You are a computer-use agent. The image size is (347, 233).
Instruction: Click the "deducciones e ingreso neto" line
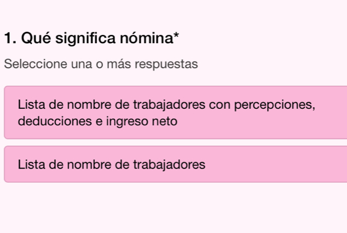(x=97, y=120)
